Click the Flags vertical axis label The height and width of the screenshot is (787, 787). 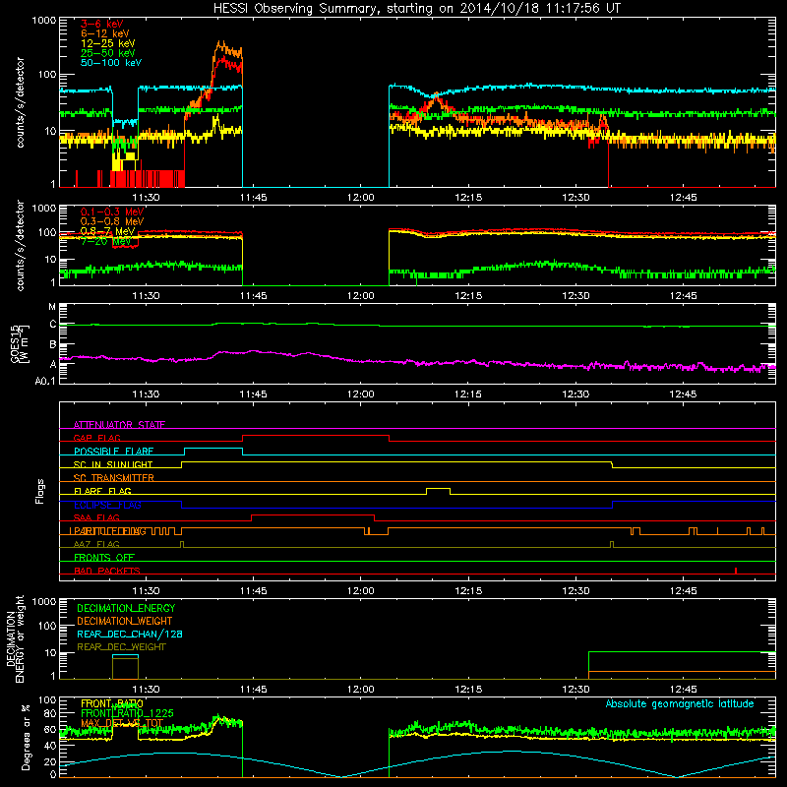tap(40, 491)
